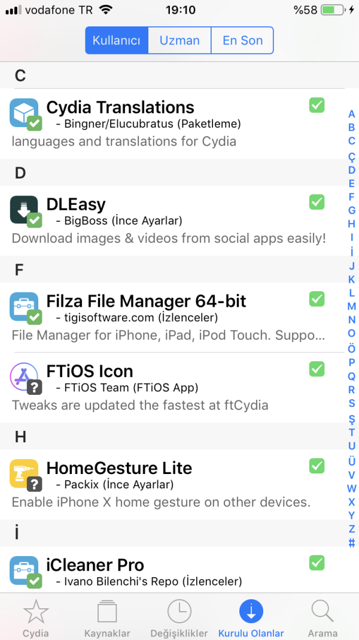Tap the HomeGesture Lite green checkmark
Image resolution: width=359 pixels, height=640 pixels.
pyautogui.click(x=317, y=466)
